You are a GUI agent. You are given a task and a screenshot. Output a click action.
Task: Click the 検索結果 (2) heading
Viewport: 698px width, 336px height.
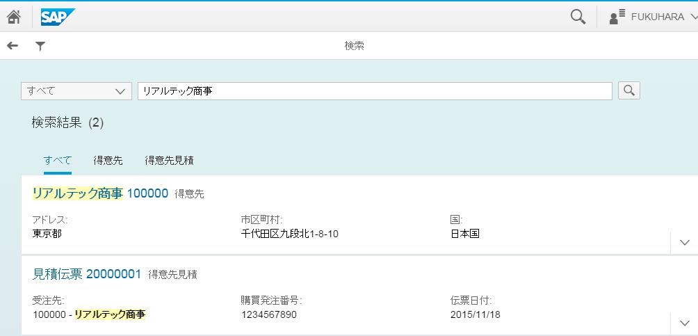coord(67,123)
